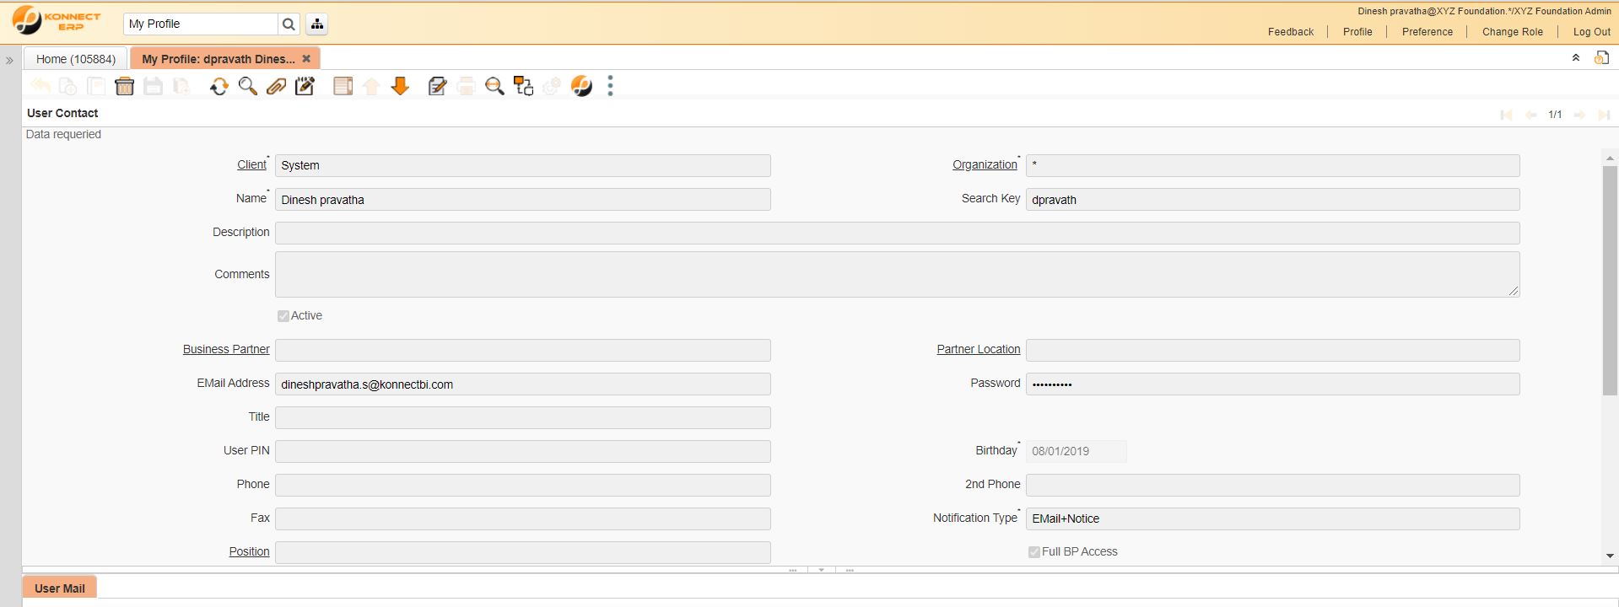Viewport: 1619px width, 607px height.
Task: Click the Partner Location label link
Action: [979, 350]
